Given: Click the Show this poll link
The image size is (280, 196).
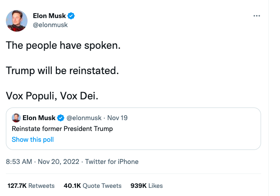Looking at the screenshot, I should [32, 140].
